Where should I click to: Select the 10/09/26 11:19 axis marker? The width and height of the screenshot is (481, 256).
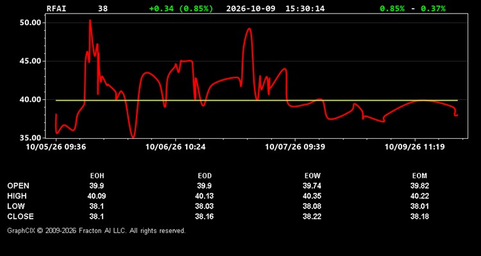click(x=415, y=147)
